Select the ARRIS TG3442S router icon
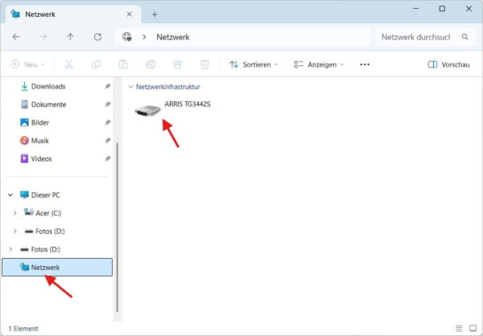 (148, 110)
